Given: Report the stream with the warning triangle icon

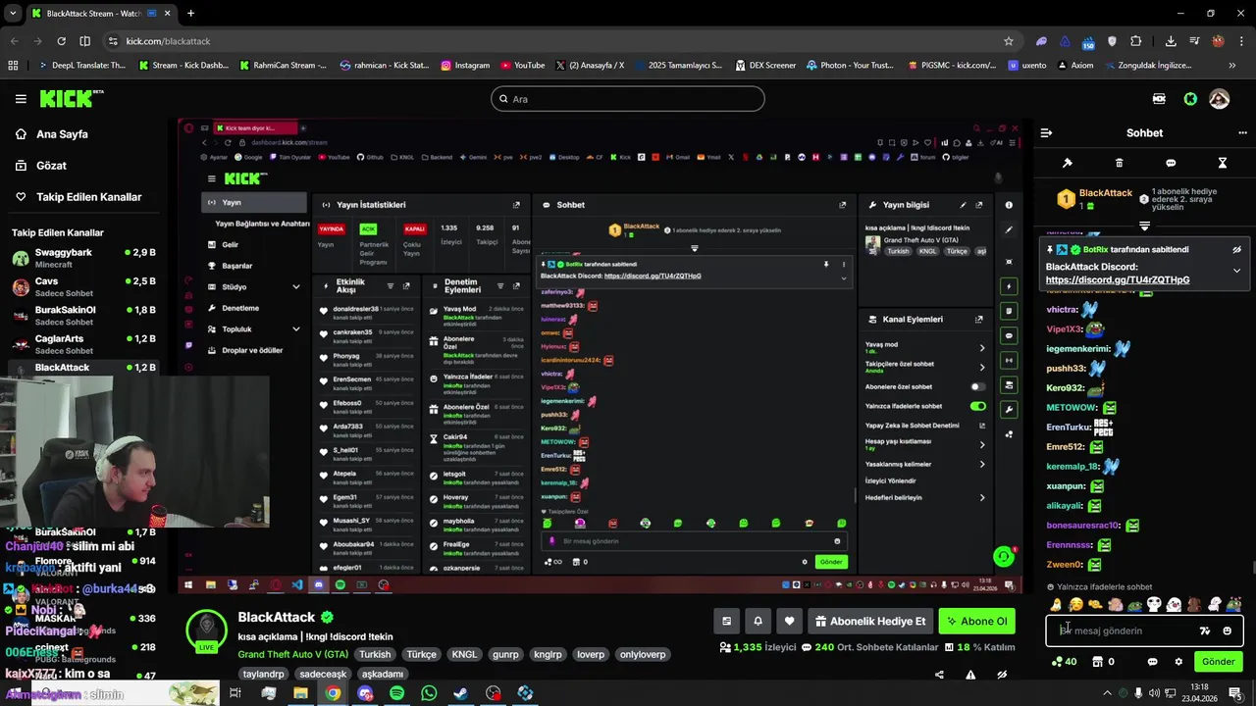Looking at the screenshot, I should tap(970, 675).
